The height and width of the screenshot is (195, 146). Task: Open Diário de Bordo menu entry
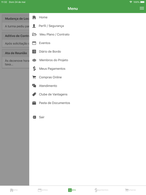tap(87, 52)
